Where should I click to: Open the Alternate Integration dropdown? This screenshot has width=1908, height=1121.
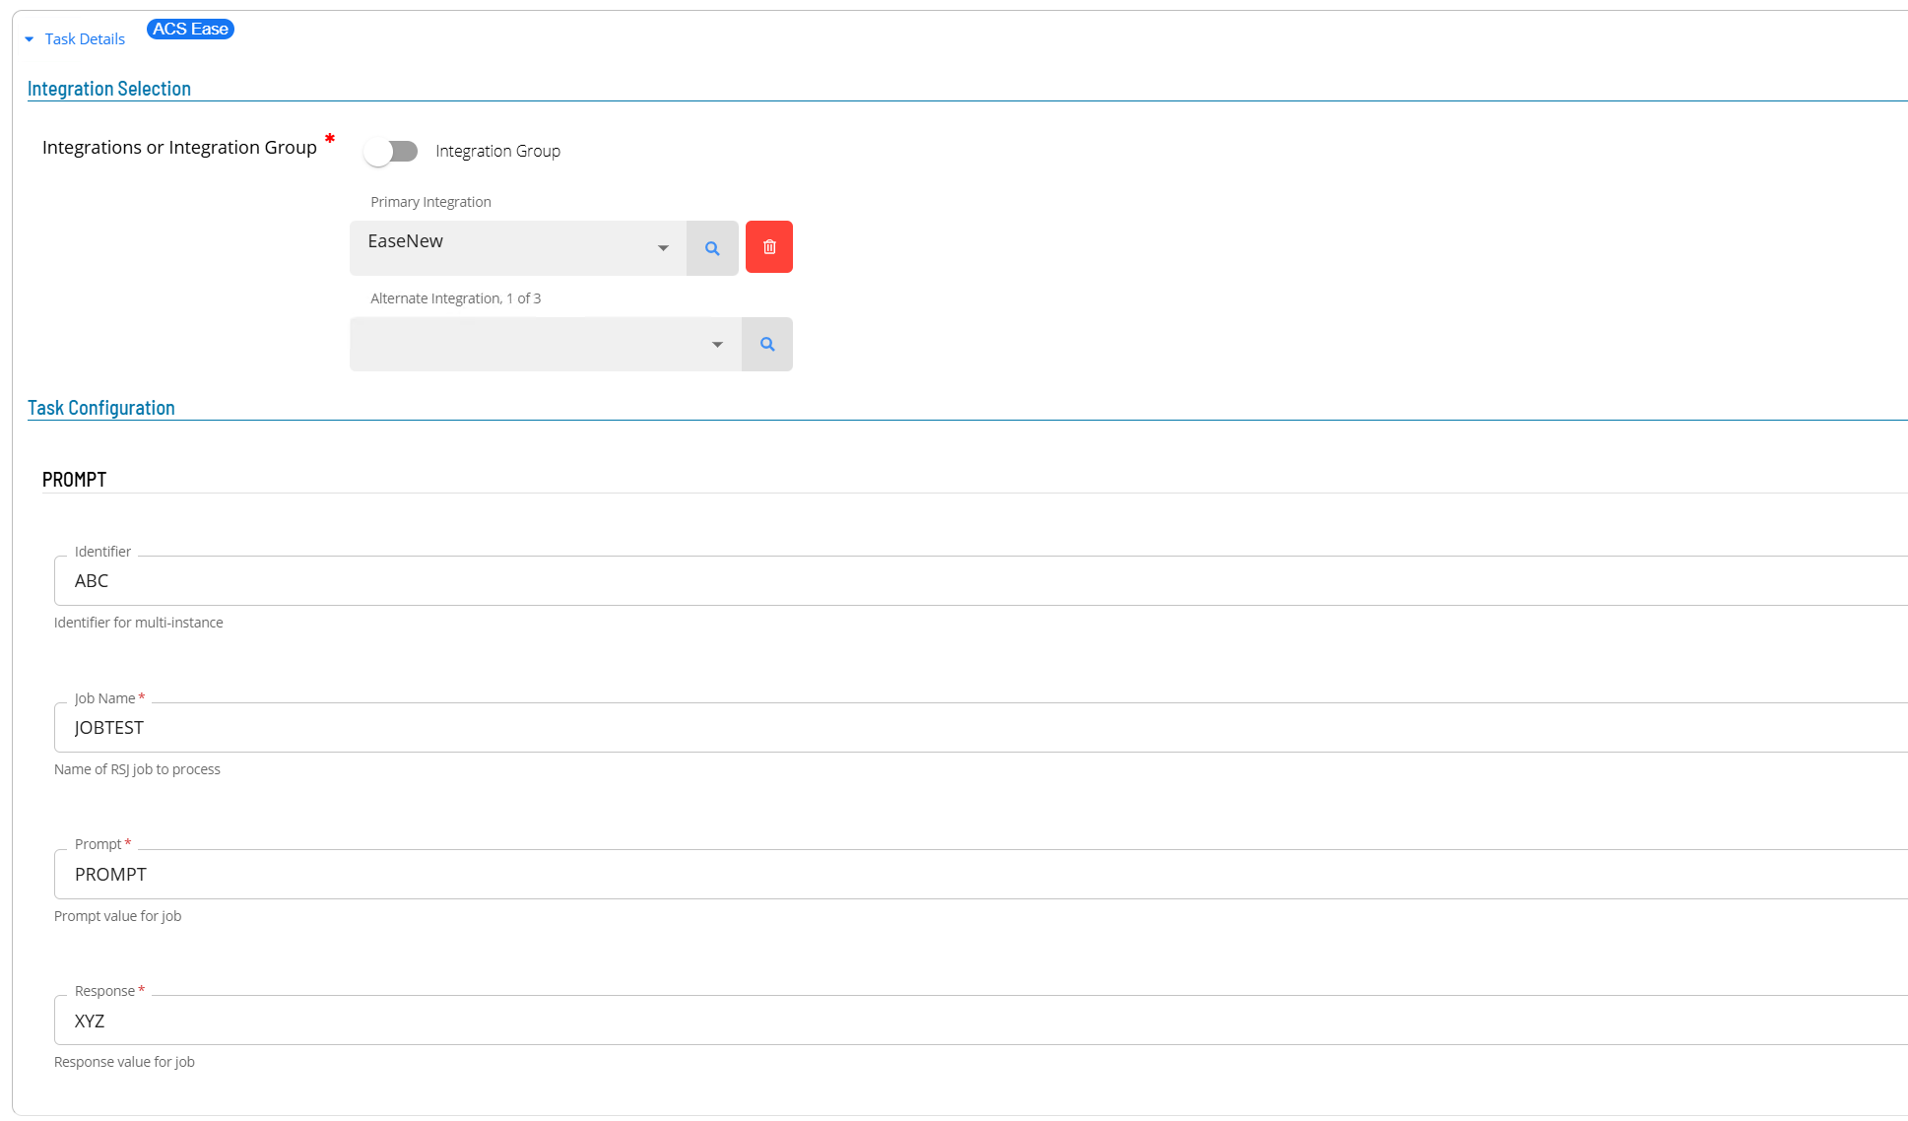click(x=546, y=345)
